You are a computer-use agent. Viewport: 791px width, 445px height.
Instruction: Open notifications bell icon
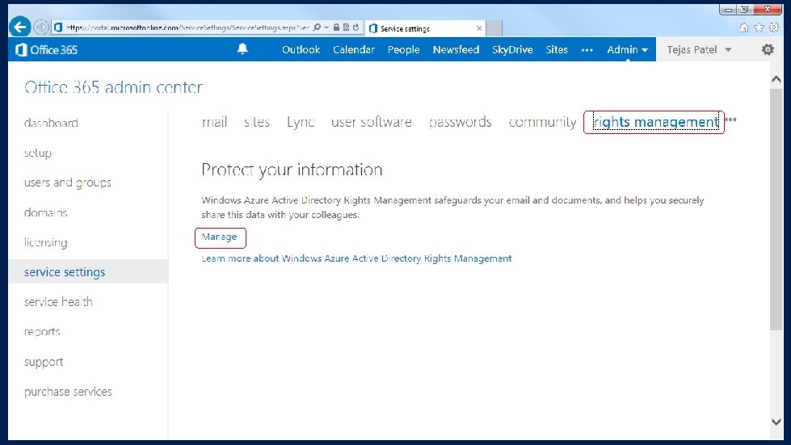tap(242, 49)
